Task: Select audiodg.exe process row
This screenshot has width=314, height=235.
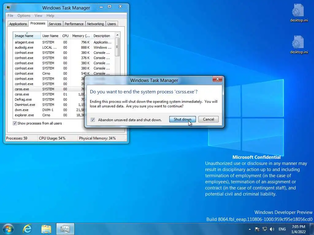Action: [64, 47]
